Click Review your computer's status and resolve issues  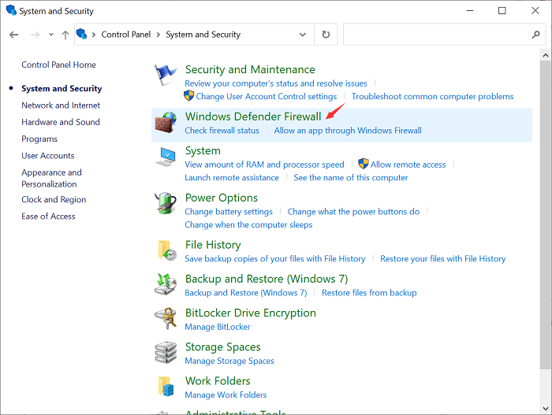tap(276, 83)
